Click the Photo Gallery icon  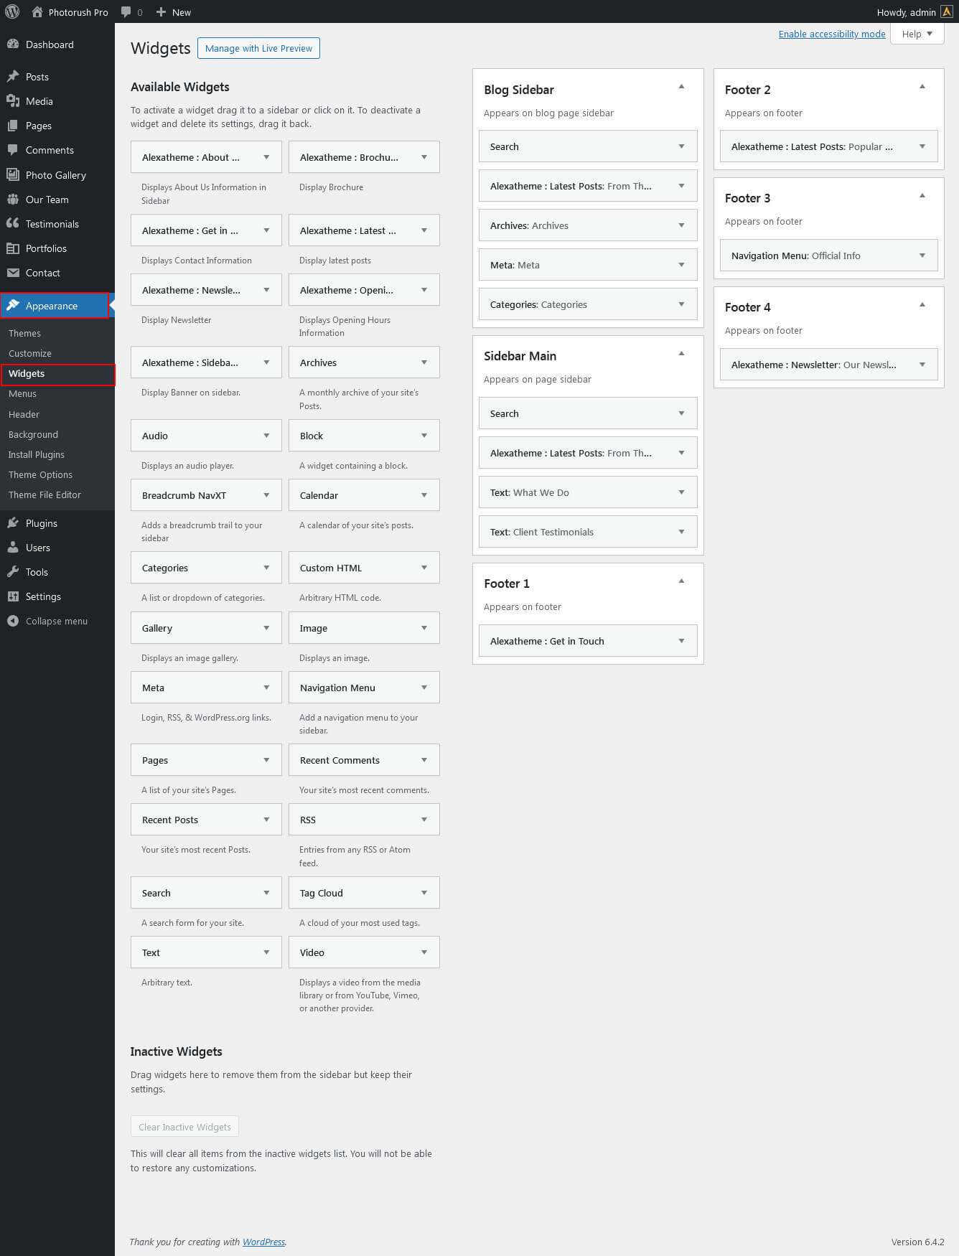[x=13, y=174]
